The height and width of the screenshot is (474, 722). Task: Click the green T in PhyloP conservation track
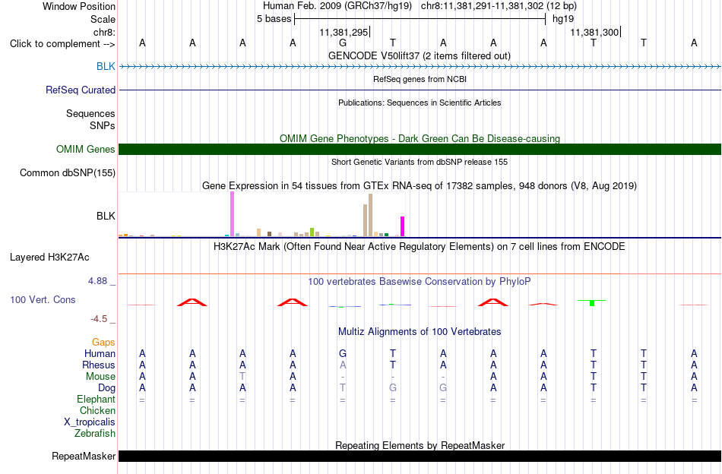pyautogui.click(x=592, y=302)
